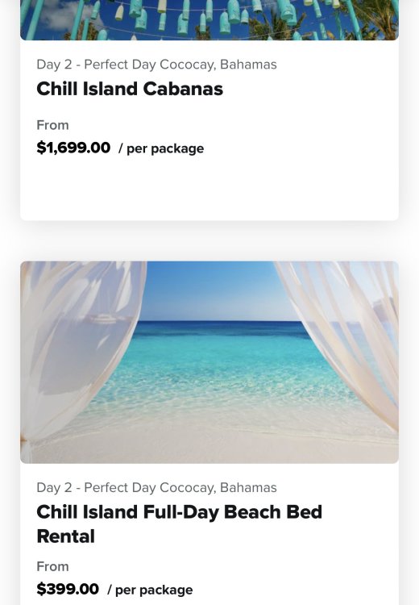
Task: Click the "From" label above $399.00
Action: click(x=52, y=566)
